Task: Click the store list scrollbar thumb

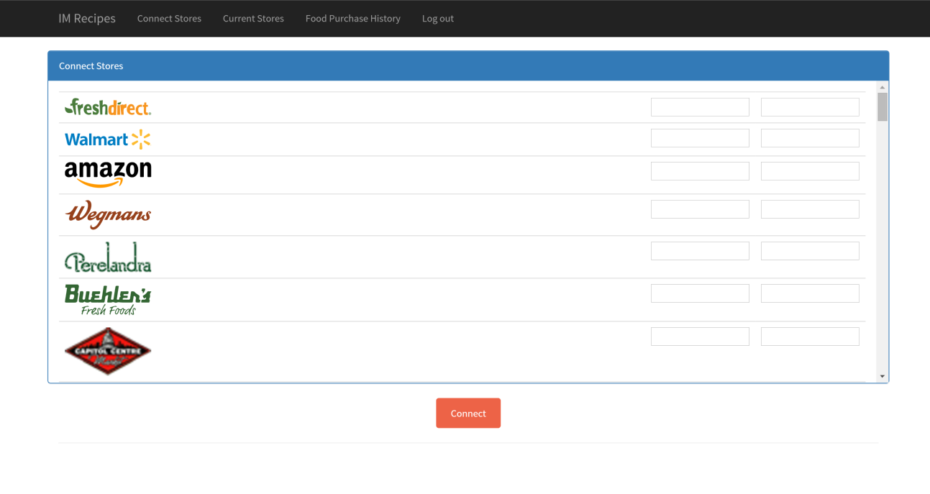Action: (883, 107)
